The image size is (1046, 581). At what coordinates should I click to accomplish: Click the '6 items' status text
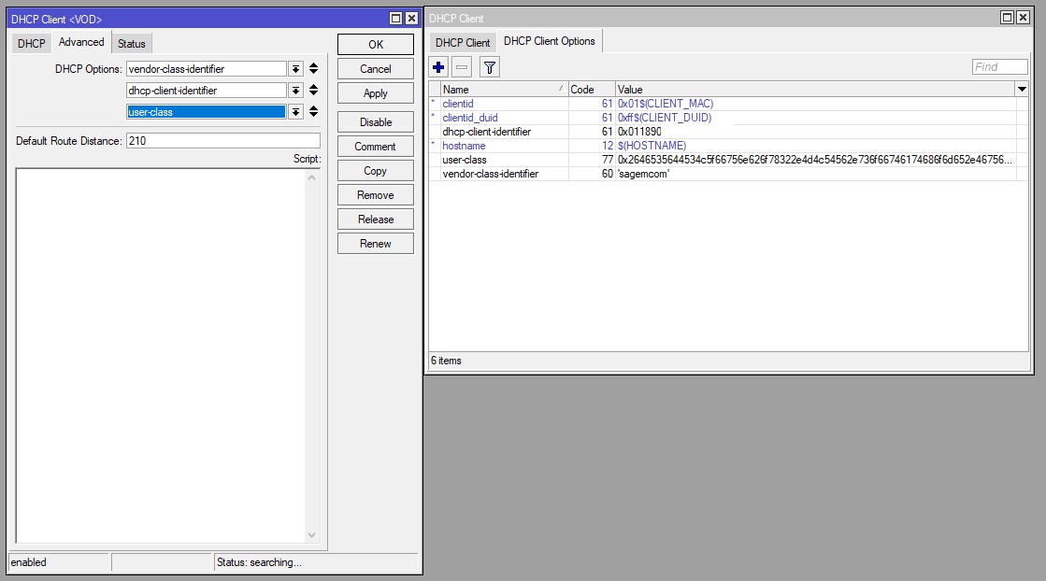pos(446,361)
